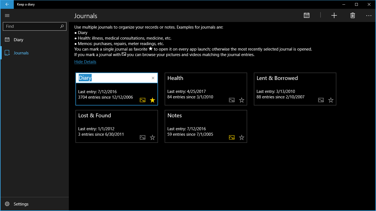Minimize the Keep a diary window
The height and width of the screenshot is (211, 376).
coord(344,4)
